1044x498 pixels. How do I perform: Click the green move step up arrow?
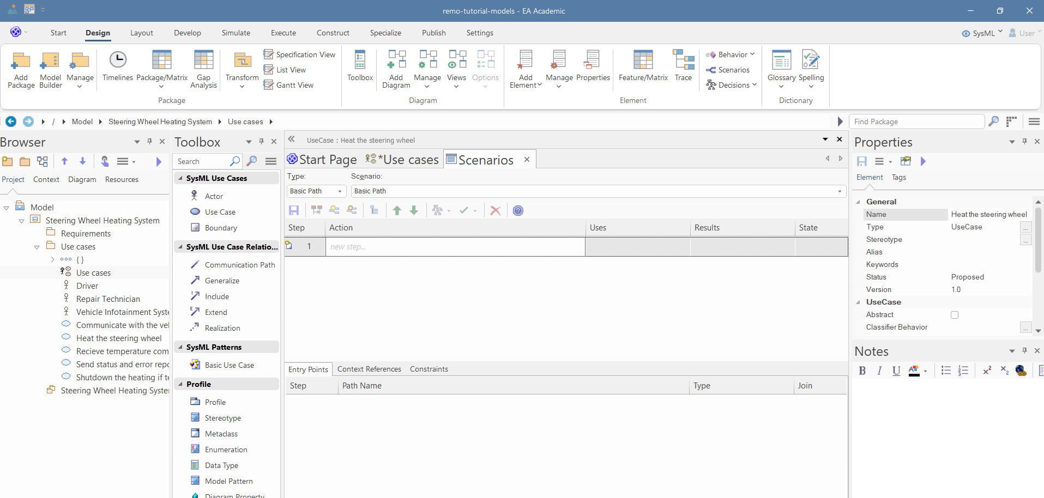pyautogui.click(x=397, y=211)
